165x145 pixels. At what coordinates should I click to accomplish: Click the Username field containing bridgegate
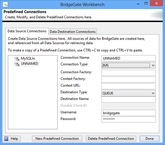pos(128,113)
